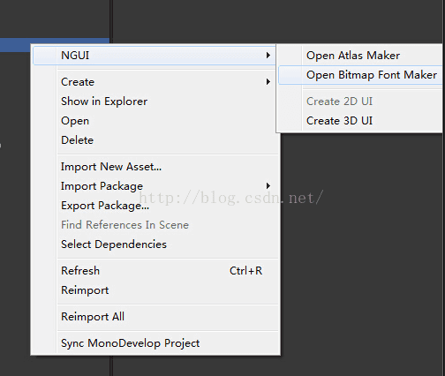Expand the Create submenu arrow
This screenshot has width=445, height=376.
pos(268,82)
